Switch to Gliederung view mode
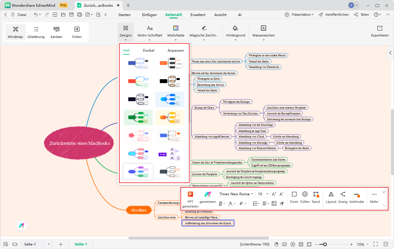The height and width of the screenshot is (249, 394). coord(36,32)
